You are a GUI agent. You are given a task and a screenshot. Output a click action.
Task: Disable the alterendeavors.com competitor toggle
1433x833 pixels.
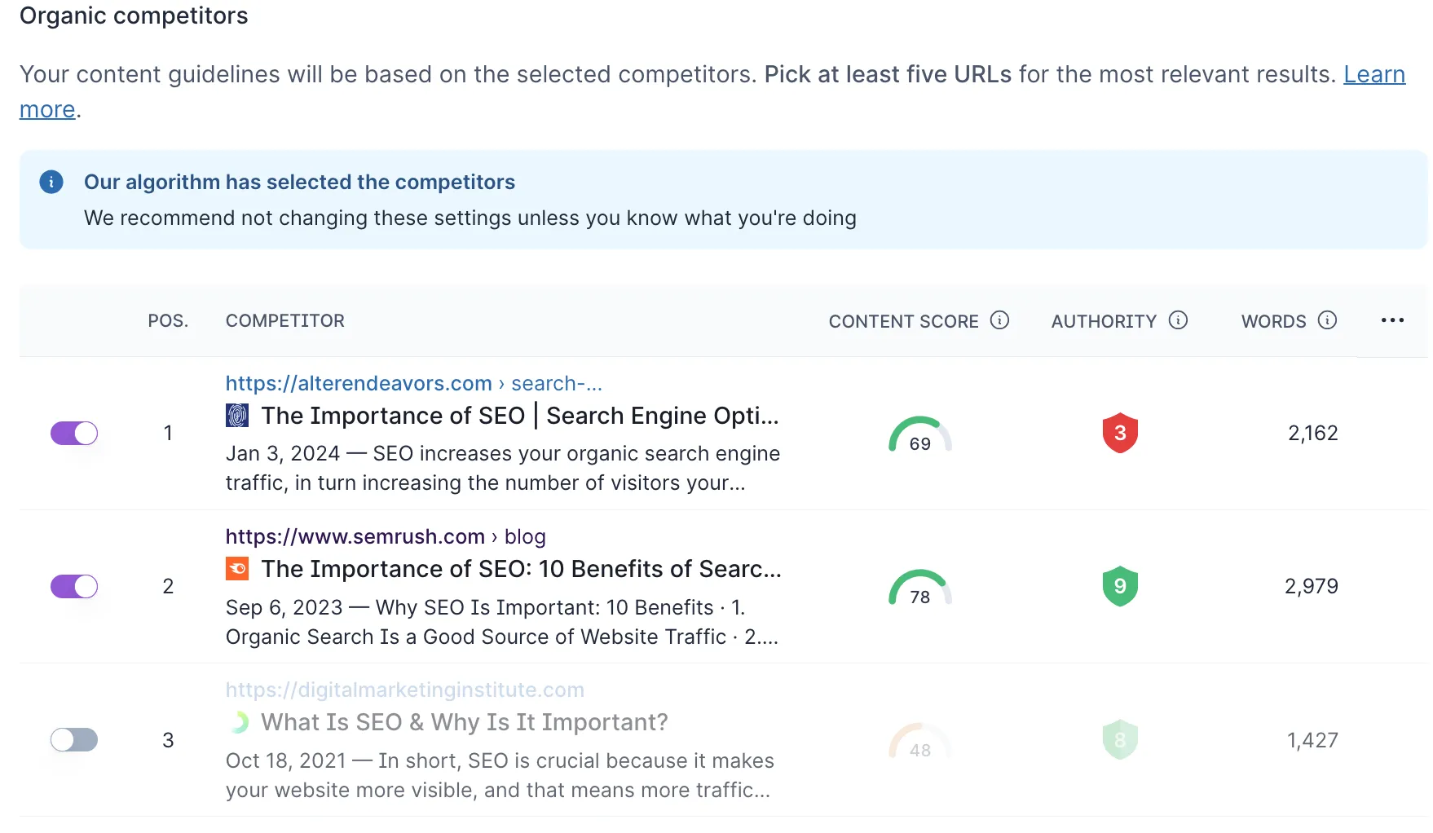point(74,433)
